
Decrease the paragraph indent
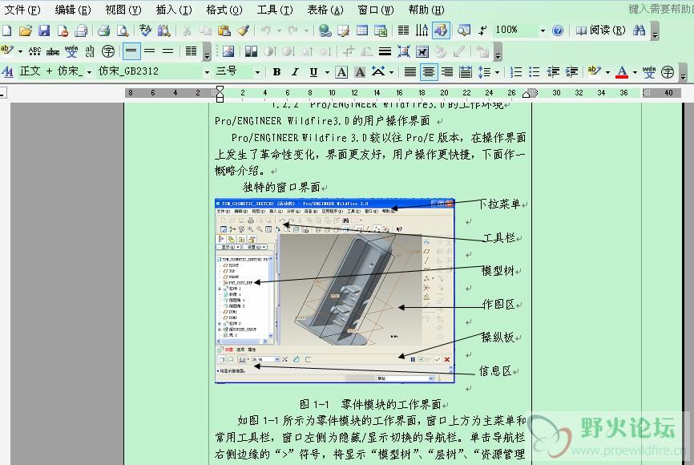click(553, 71)
